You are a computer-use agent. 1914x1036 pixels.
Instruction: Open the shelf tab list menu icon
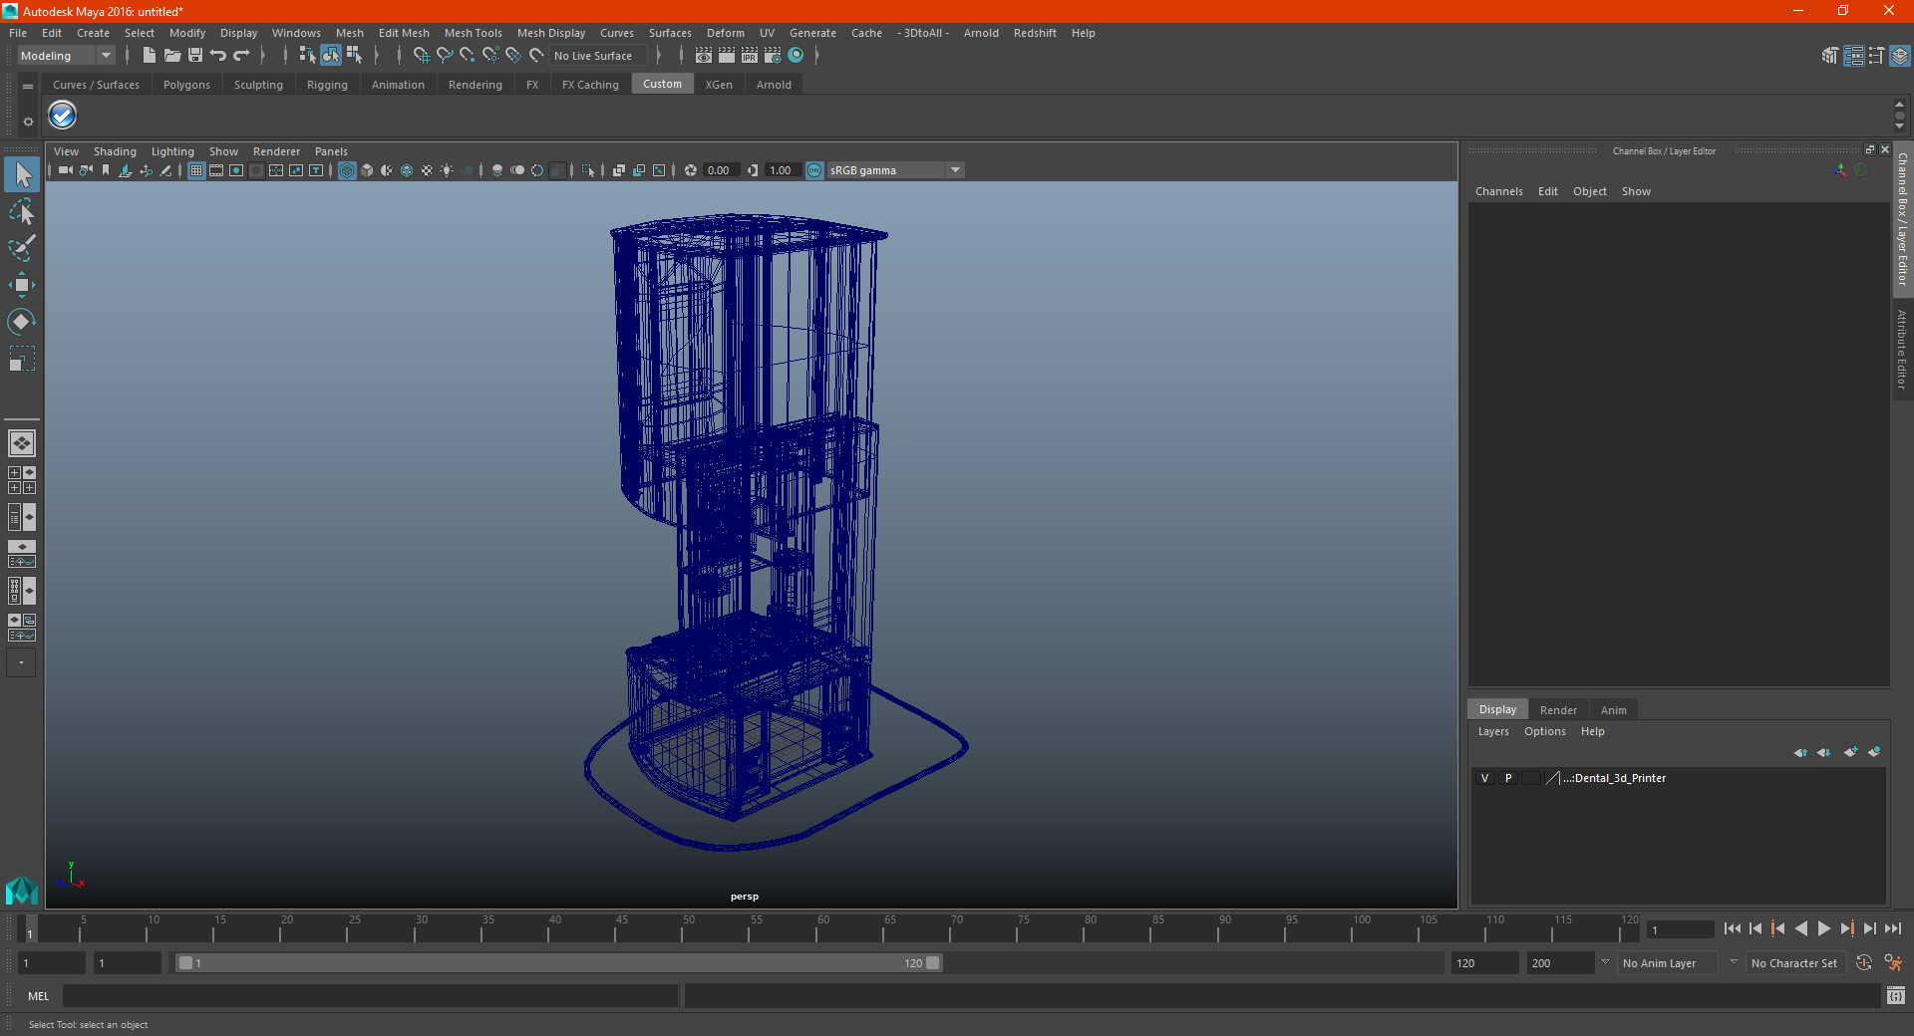(x=28, y=87)
